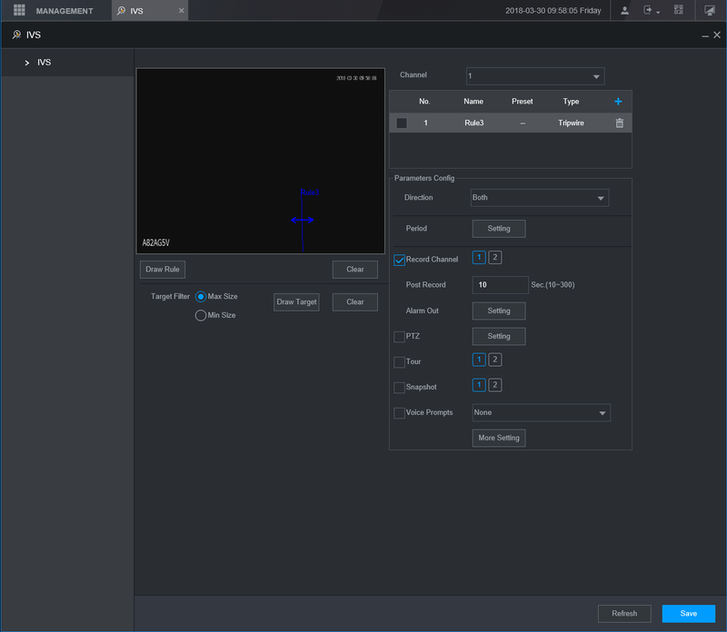The height and width of the screenshot is (632, 727).
Task: Click the monitor display icon
Action: [x=710, y=11]
